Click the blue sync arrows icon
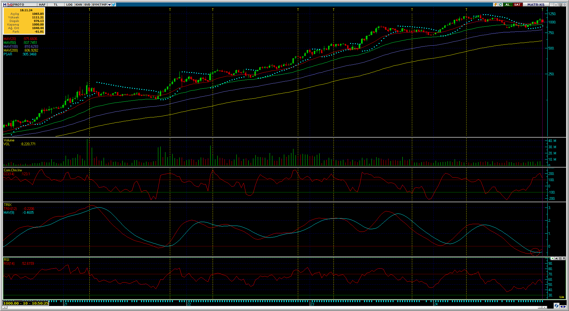 click(x=556, y=306)
